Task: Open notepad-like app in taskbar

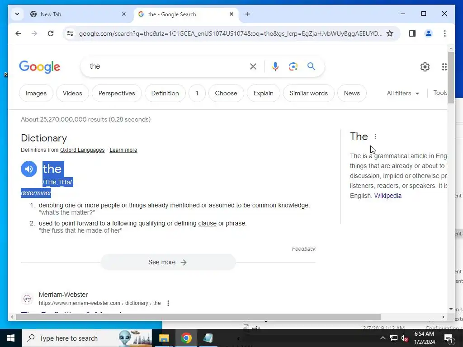Action: tap(208, 338)
